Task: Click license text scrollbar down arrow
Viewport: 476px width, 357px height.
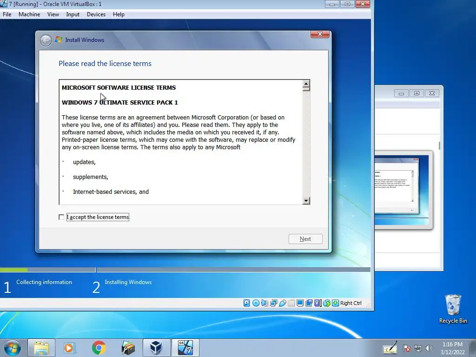Action: click(306, 201)
